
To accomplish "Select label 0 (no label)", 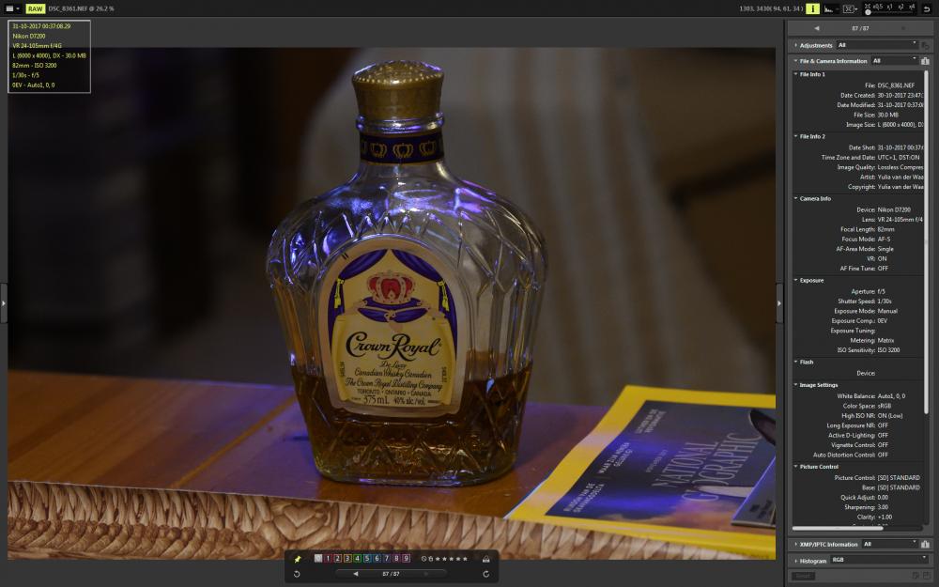I will [318, 558].
